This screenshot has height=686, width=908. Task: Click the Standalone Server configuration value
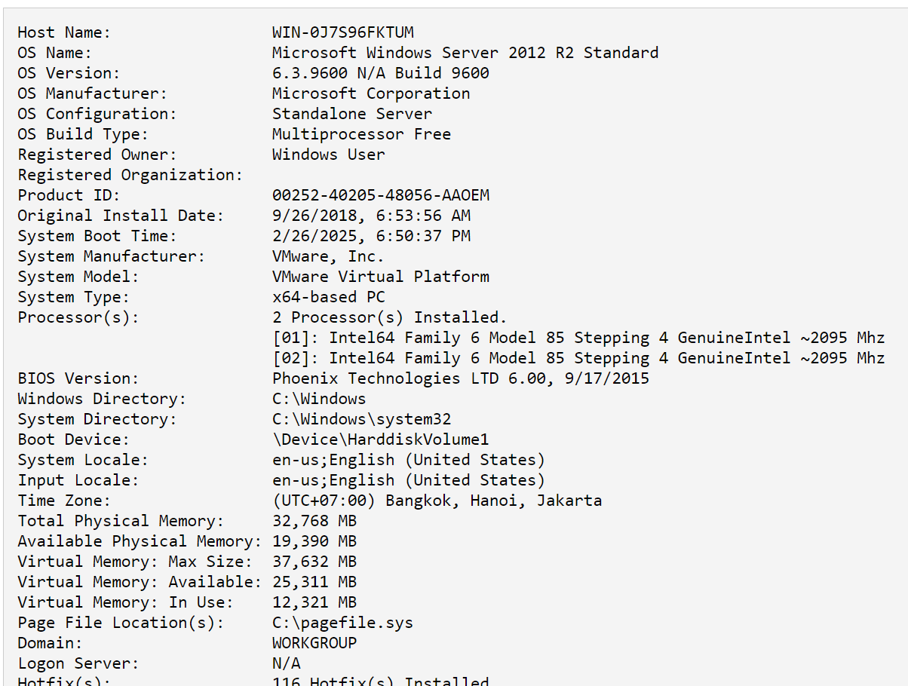pos(351,114)
